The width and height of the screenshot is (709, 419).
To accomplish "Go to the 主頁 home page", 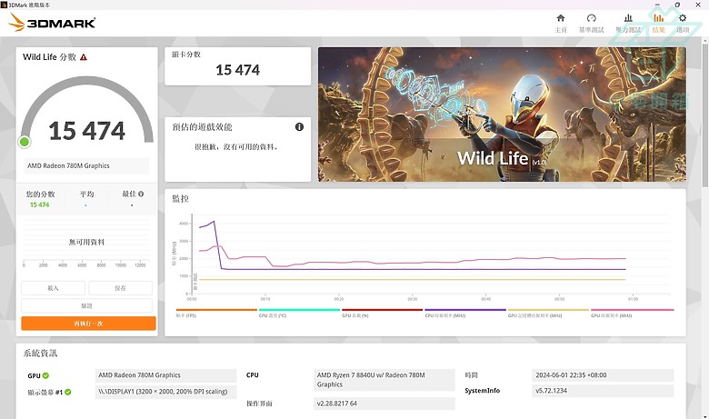I will tap(561, 23).
